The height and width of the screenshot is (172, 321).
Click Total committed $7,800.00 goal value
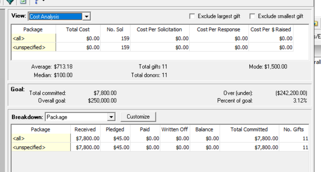click(x=105, y=93)
